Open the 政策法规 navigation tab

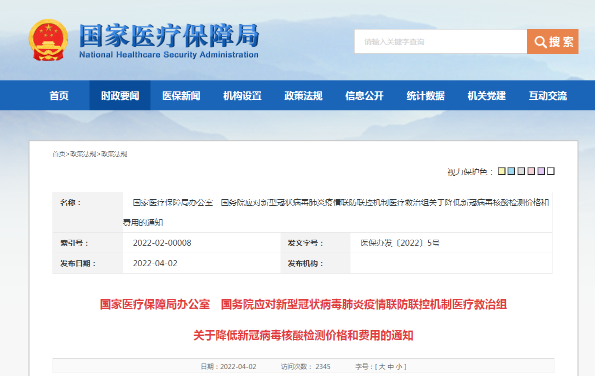click(303, 95)
